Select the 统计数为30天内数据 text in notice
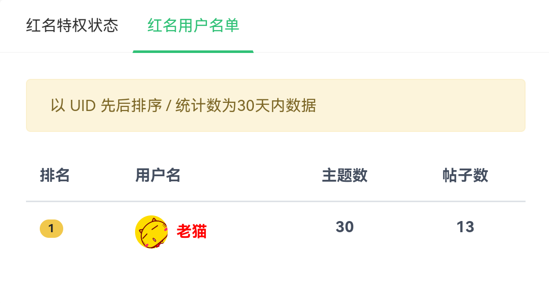549x303 pixels. [x=246, y=105]
